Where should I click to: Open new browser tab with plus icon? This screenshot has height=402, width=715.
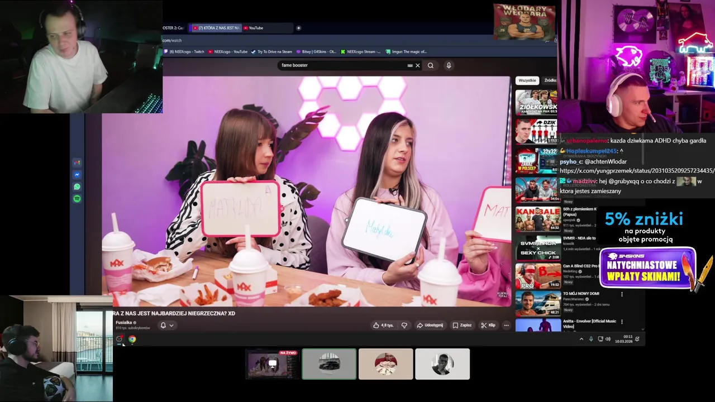point(298,28)
